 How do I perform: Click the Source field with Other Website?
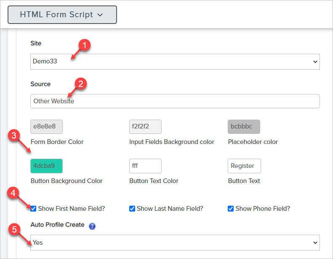[x=175, y=101]
